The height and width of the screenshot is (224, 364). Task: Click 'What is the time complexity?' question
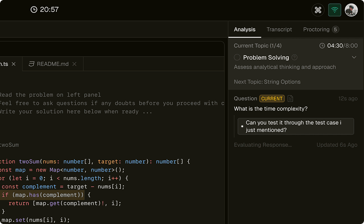pyautogui.click(x=271, y=109)
